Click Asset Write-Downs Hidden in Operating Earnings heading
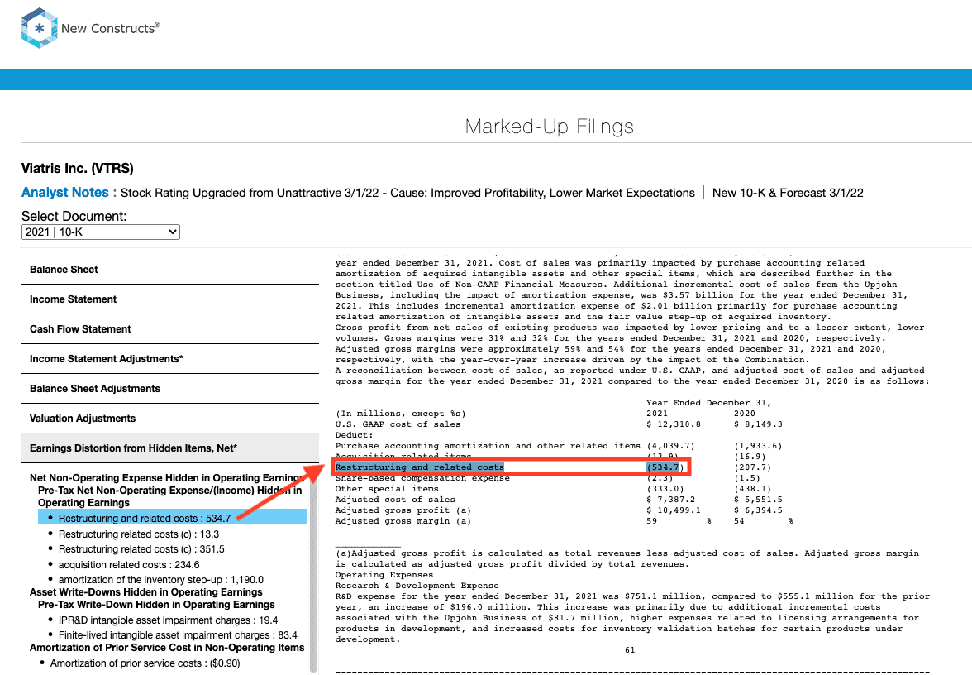This screenshot has width=972, height=675. (146, 592)
